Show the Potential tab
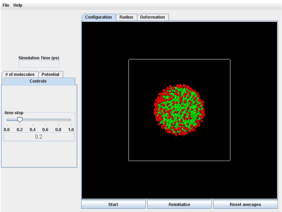The image size is (282, 212). (50, 75)
